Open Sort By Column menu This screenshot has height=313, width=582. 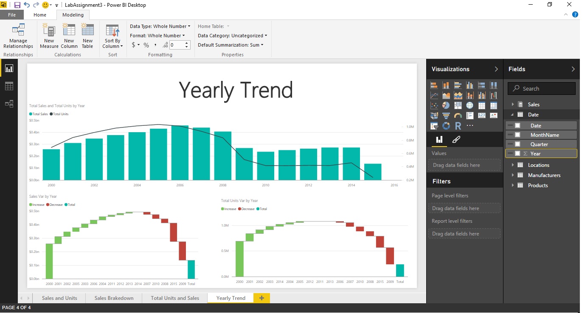click(112, 36)
